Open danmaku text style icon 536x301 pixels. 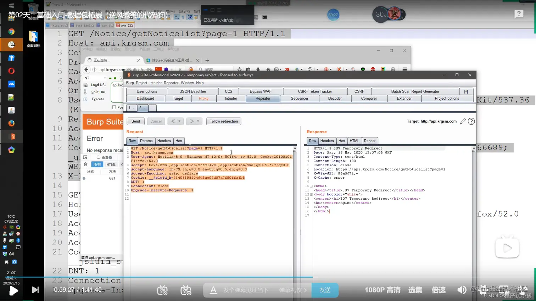click(x=213, y=290)
